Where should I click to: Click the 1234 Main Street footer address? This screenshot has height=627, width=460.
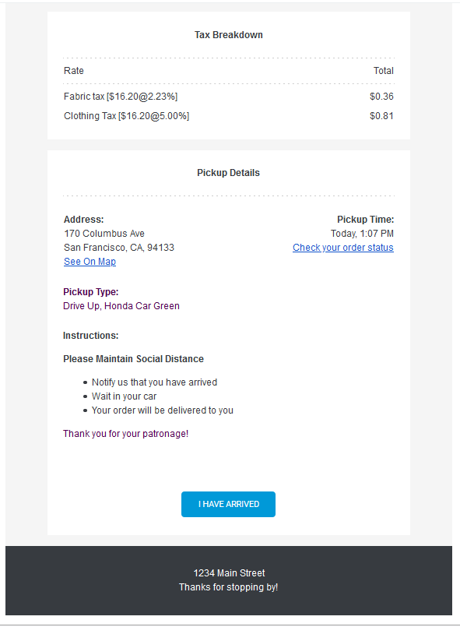point(228,572)
